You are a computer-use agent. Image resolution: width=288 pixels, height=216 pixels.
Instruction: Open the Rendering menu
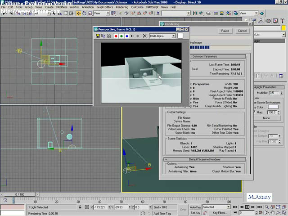point(122,7)
